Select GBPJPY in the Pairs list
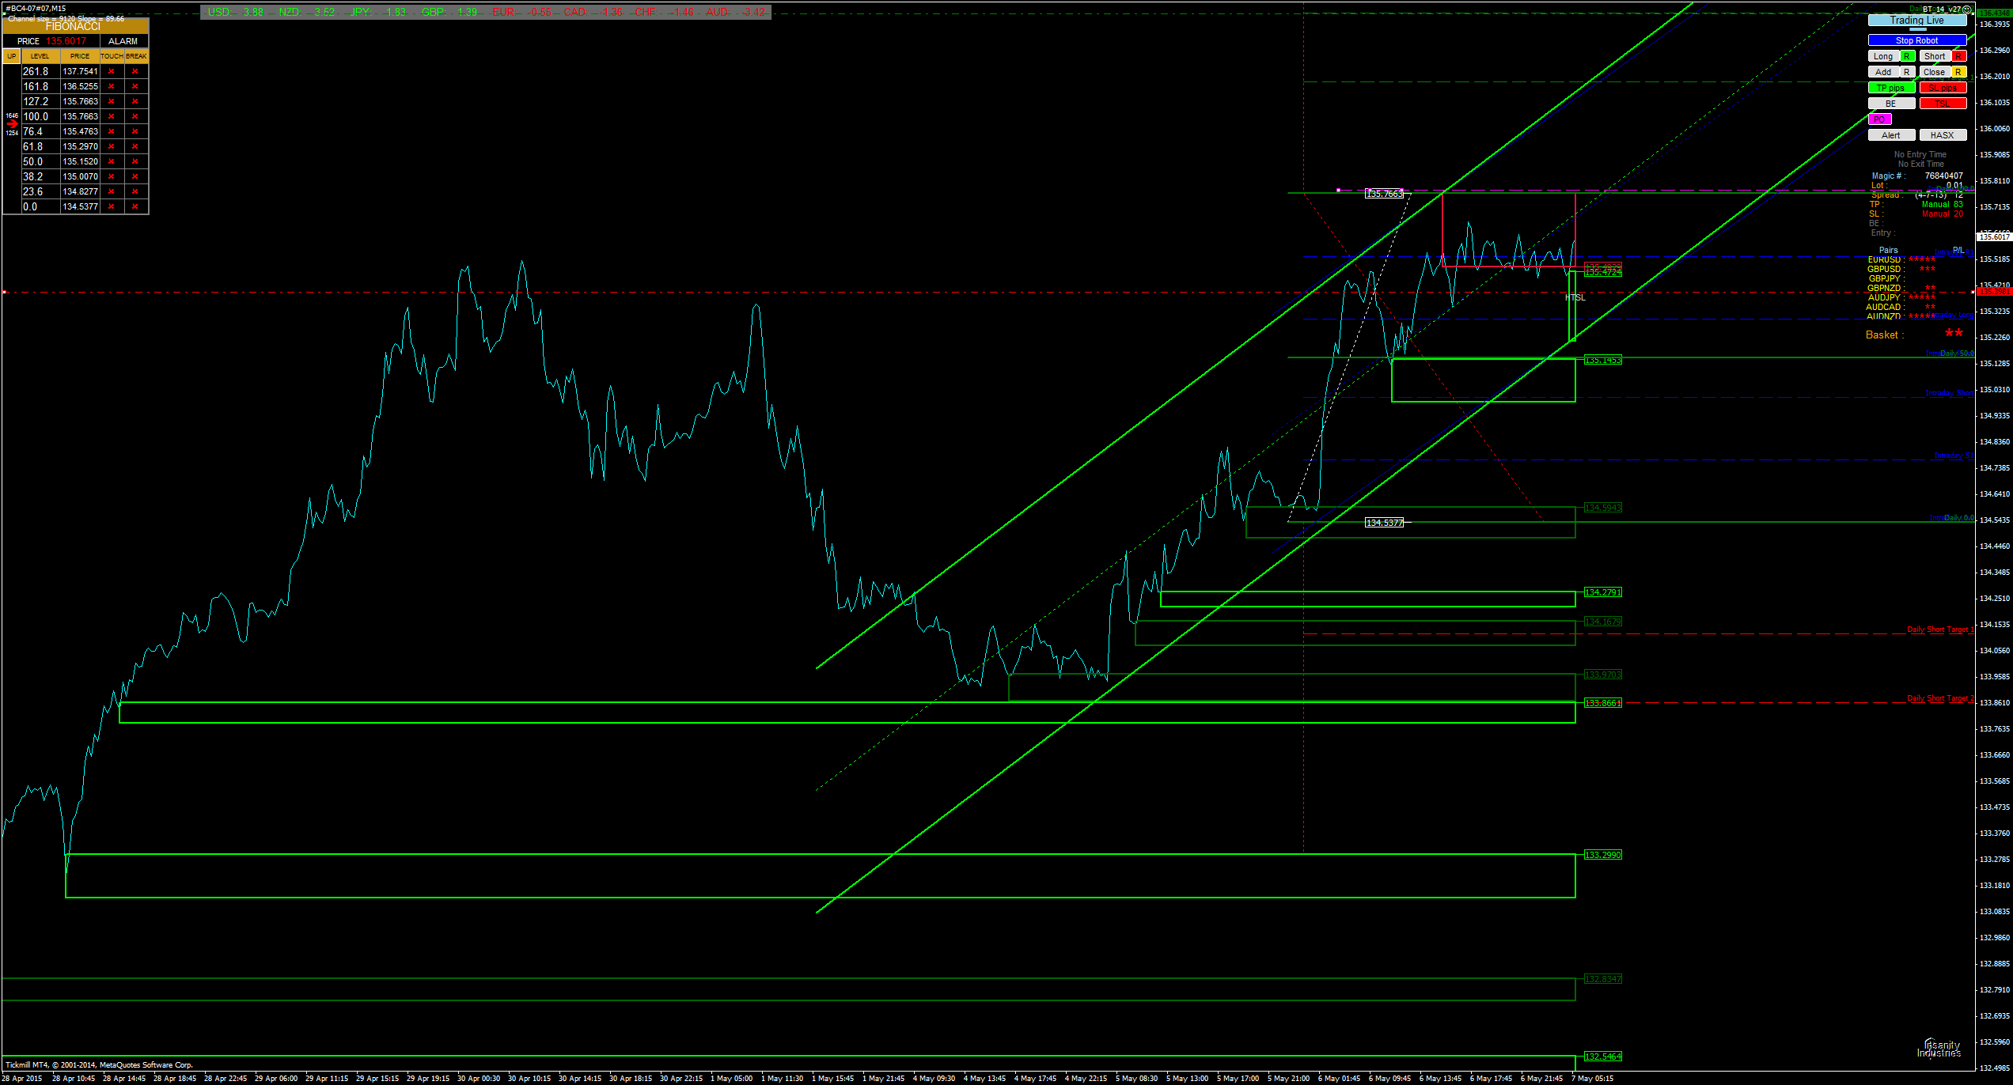The height and width of the screenshot is (1085, 2013). (x=1884, y=279)
